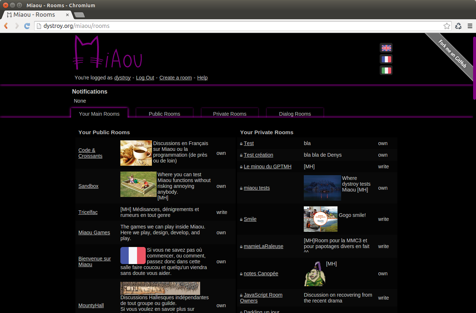Open the Smile room link
This screenshot has height=313, width=476.
coord(250,219)
